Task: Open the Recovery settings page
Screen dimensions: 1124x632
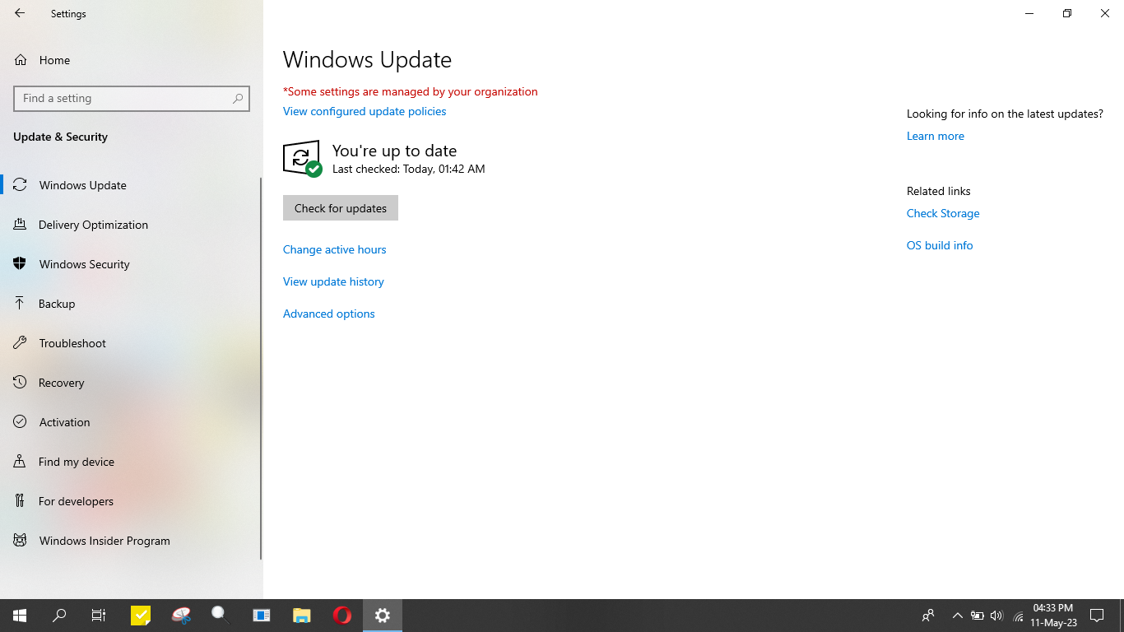Action: click(132, 383)
